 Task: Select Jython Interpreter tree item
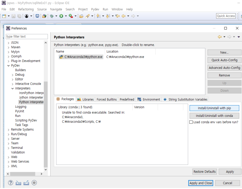tap(31, 98)
